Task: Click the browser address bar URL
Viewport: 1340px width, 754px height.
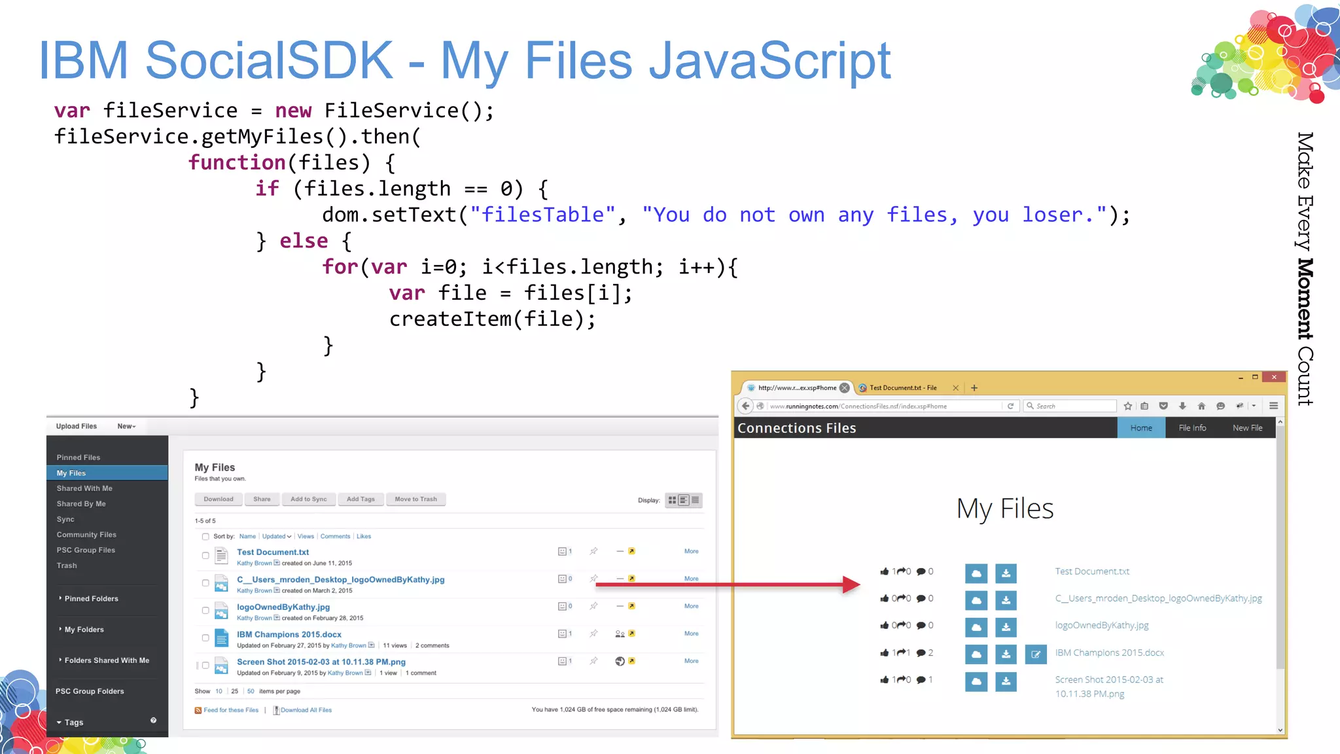Action: click(858, 406)
